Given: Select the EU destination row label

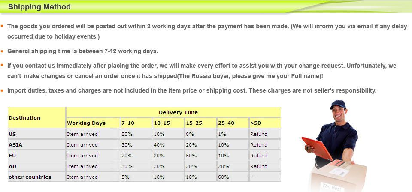Looking at the screenshot, I should pos(36,155).
